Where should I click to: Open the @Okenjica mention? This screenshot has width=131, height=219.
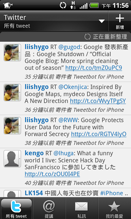tap(72, 87)
